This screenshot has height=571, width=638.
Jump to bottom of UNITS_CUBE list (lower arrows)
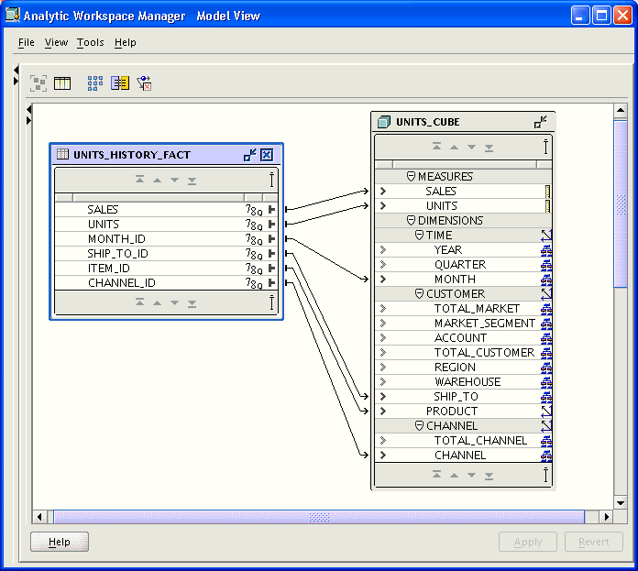489,476
